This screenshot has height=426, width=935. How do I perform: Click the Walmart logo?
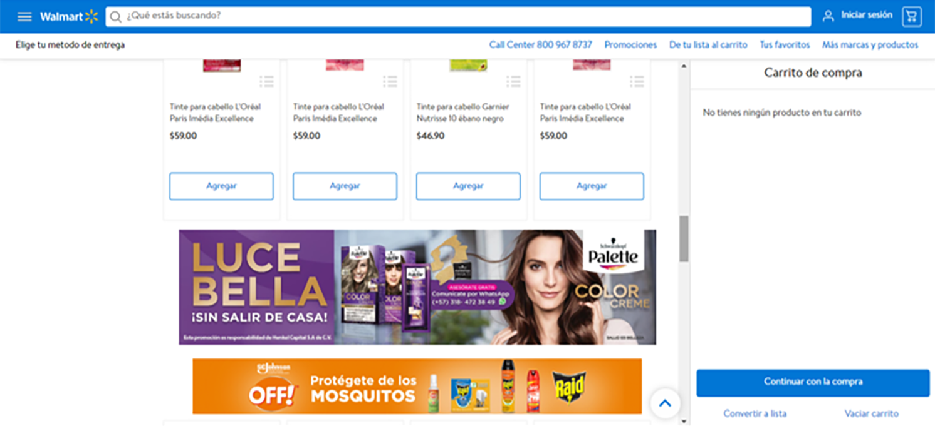pyautogui.click(x=69, y=17)
